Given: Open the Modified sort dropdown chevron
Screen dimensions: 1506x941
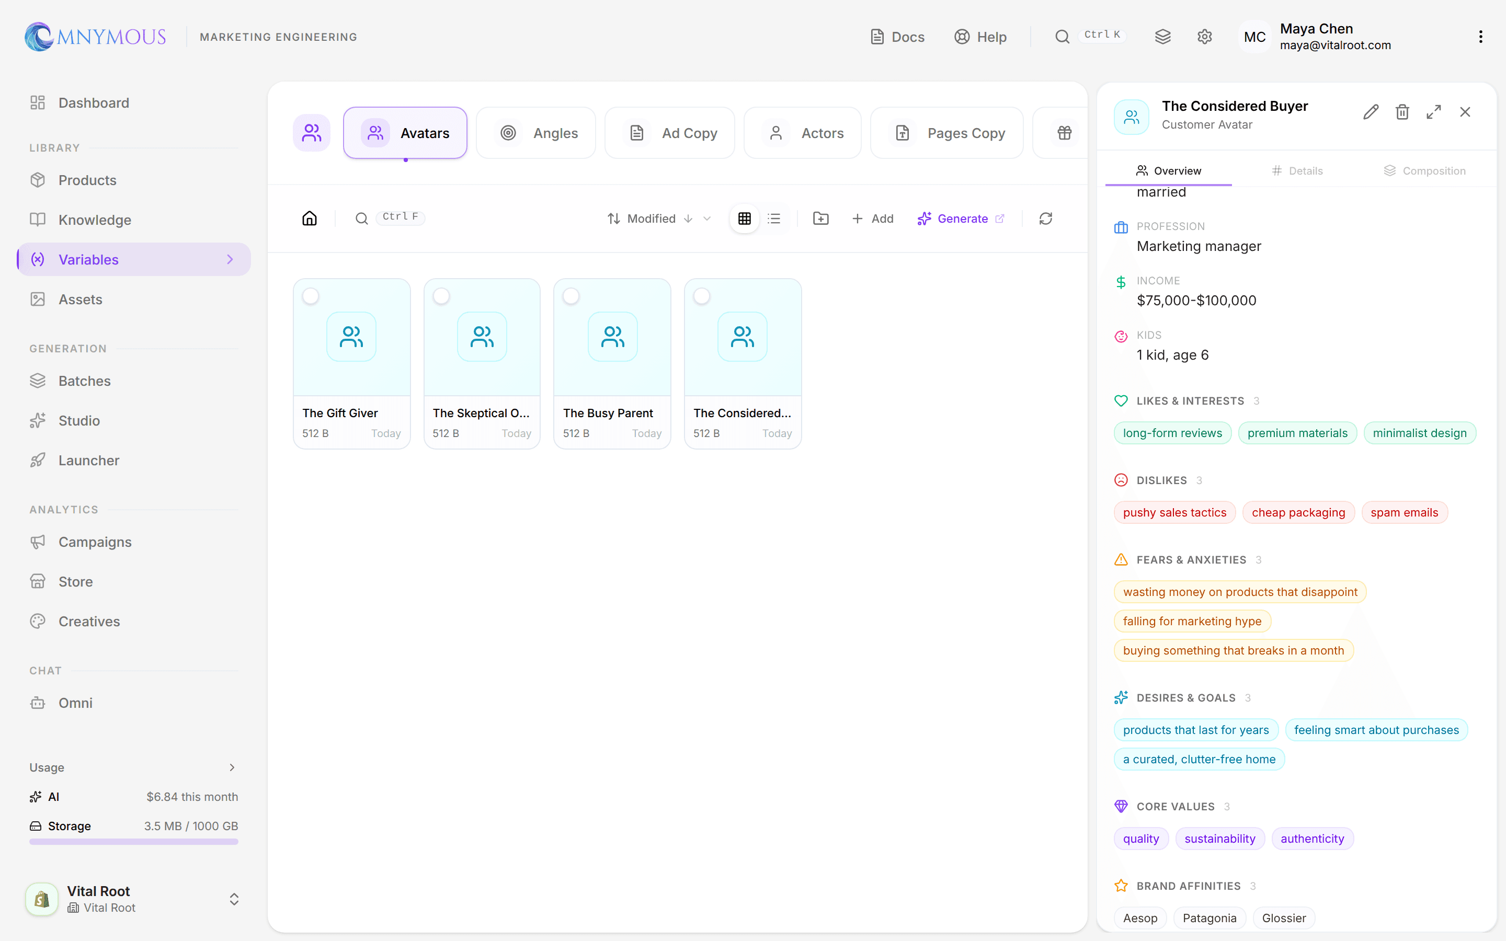Looking at the screenshot, I should (707, 219).
